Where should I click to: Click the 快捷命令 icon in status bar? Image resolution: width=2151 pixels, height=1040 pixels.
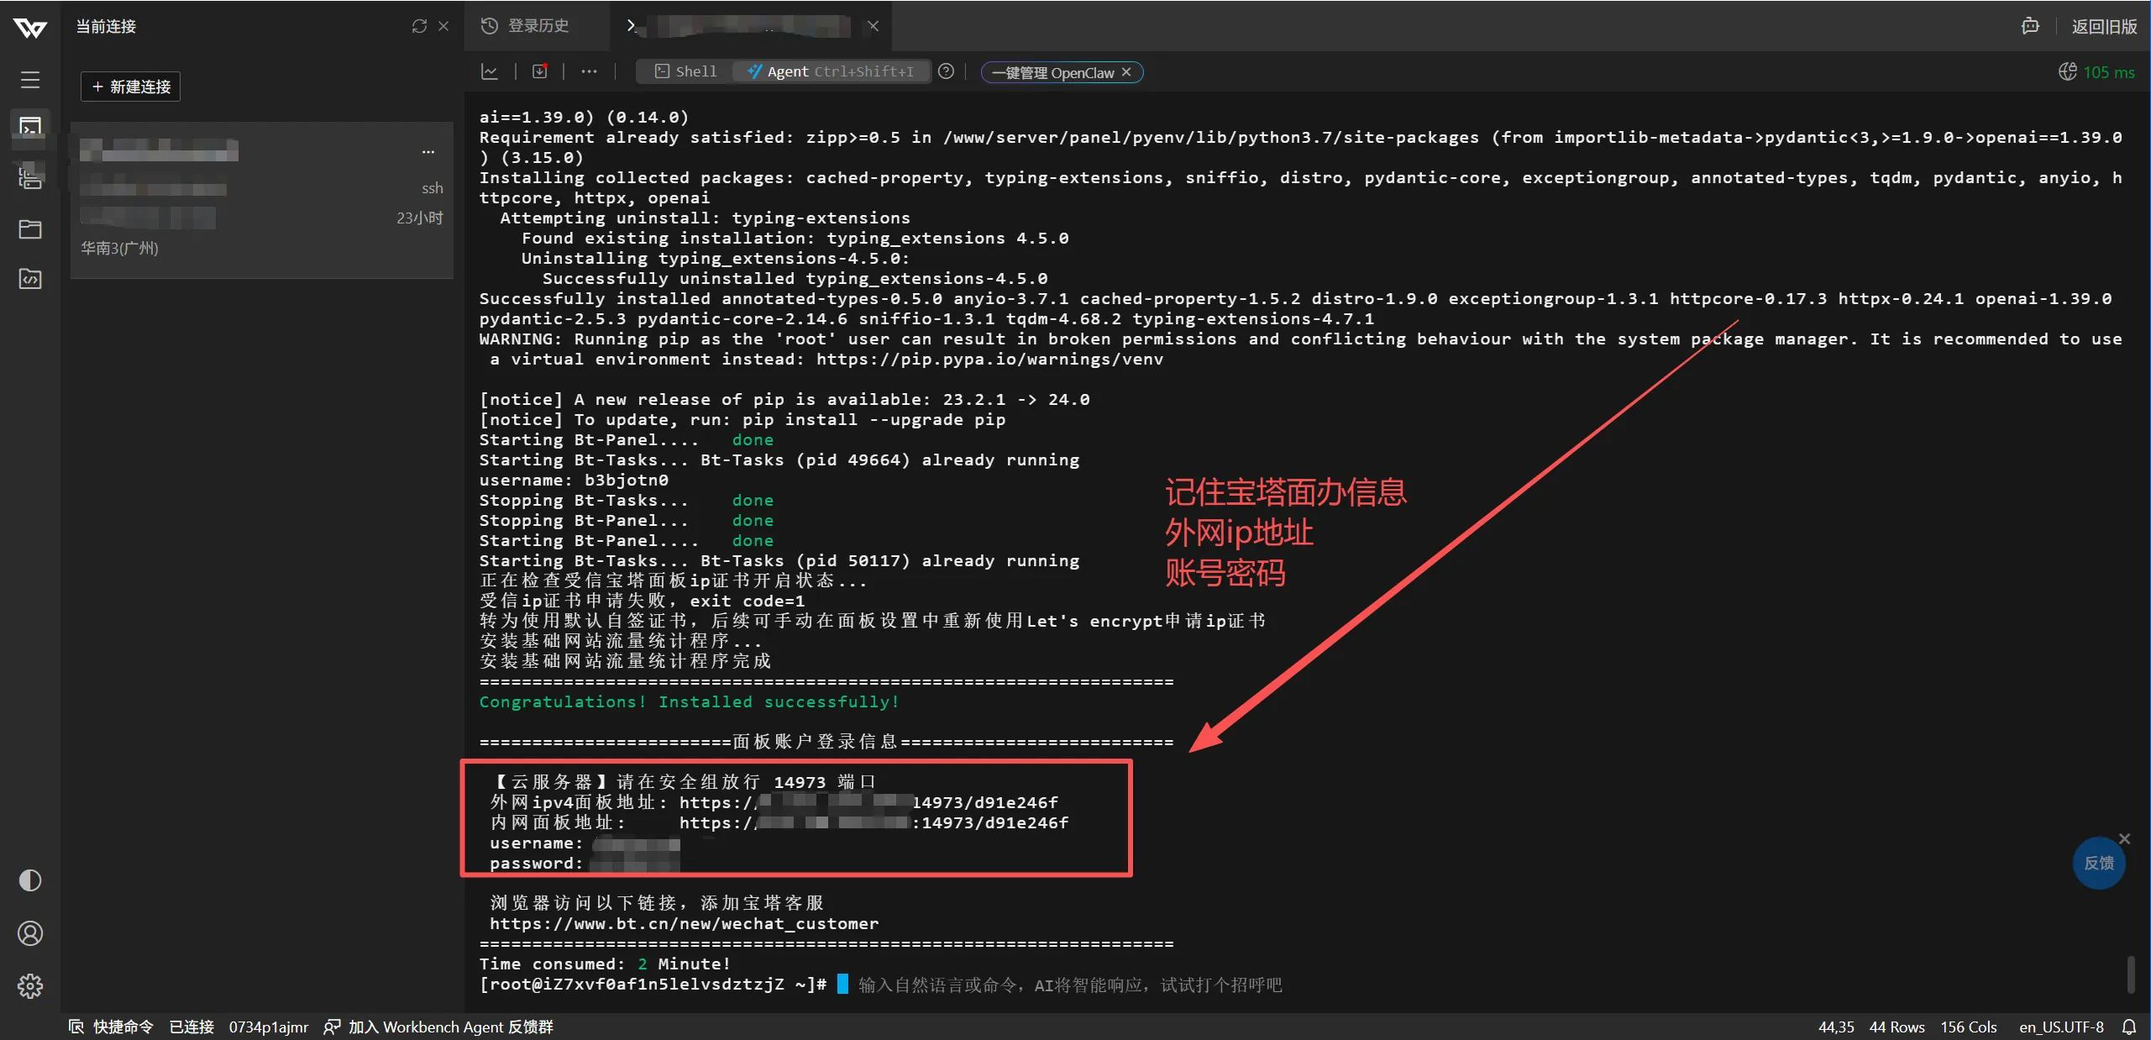point(76,1027)
